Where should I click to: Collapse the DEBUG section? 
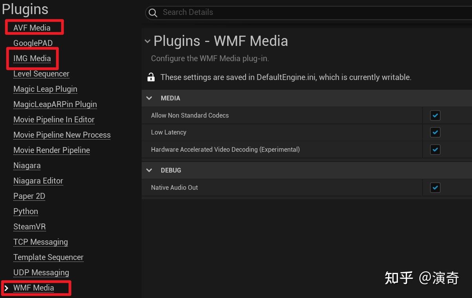pos(149,170)
